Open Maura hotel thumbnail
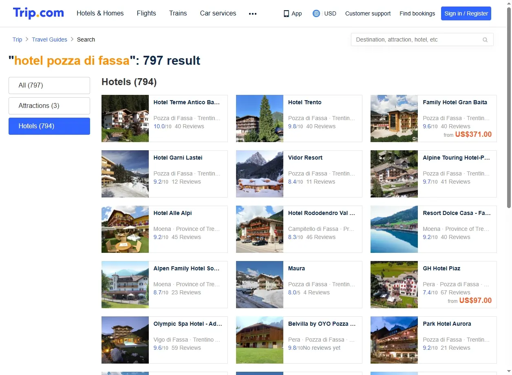This screenshot has width=512, height=375. click(x=260, y=285)
